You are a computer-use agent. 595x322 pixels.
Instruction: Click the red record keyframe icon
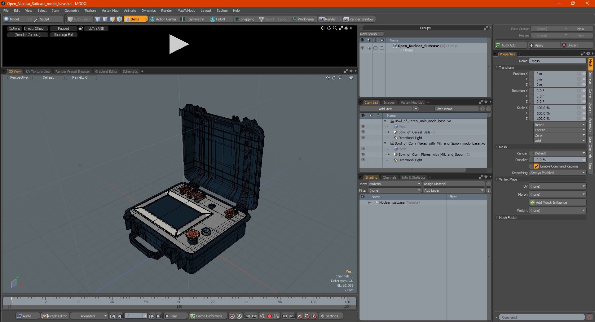270,316
